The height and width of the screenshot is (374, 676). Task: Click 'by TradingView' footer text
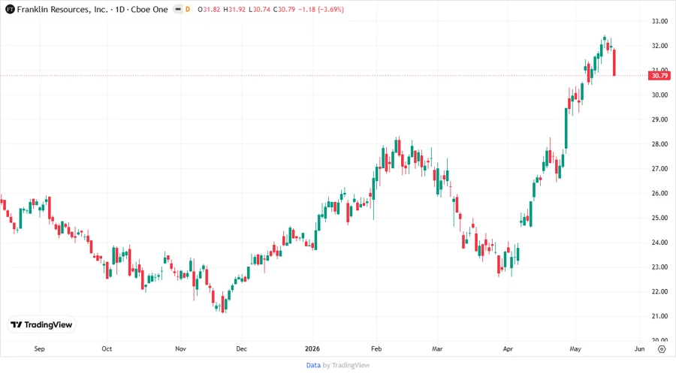point(346,366)
